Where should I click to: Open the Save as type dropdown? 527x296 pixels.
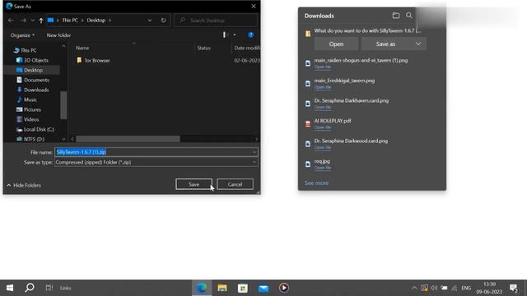(x=156, y=162)
